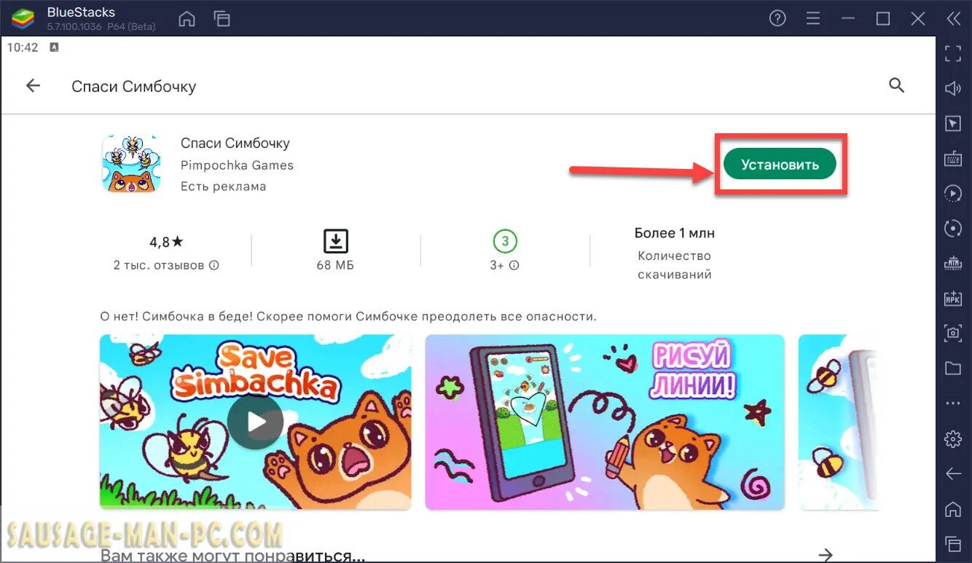
Task: Open more options three dots in sidebar
Action: [953, 403]
